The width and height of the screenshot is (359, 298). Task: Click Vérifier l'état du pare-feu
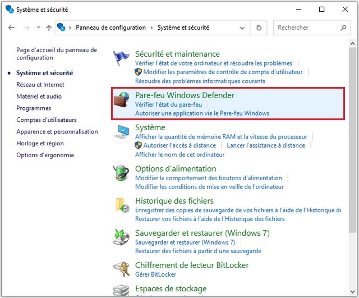click(168, 105)
